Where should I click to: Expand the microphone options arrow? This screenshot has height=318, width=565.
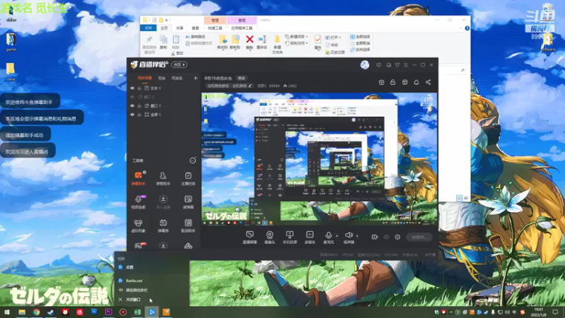337,236
